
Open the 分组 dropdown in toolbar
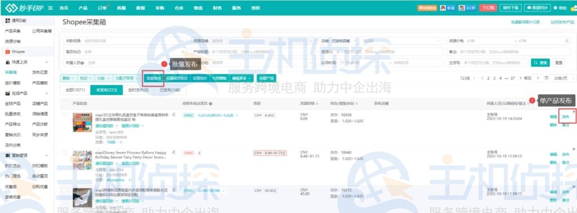click(x=104, y=78)
